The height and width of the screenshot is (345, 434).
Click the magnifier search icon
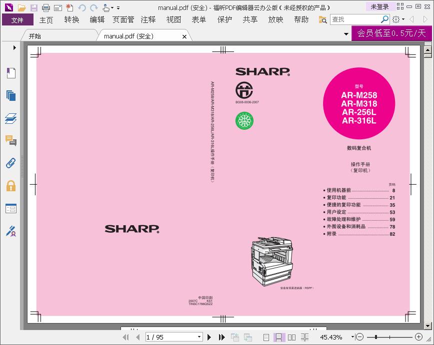pyautogui.click(x=384, y=19)
